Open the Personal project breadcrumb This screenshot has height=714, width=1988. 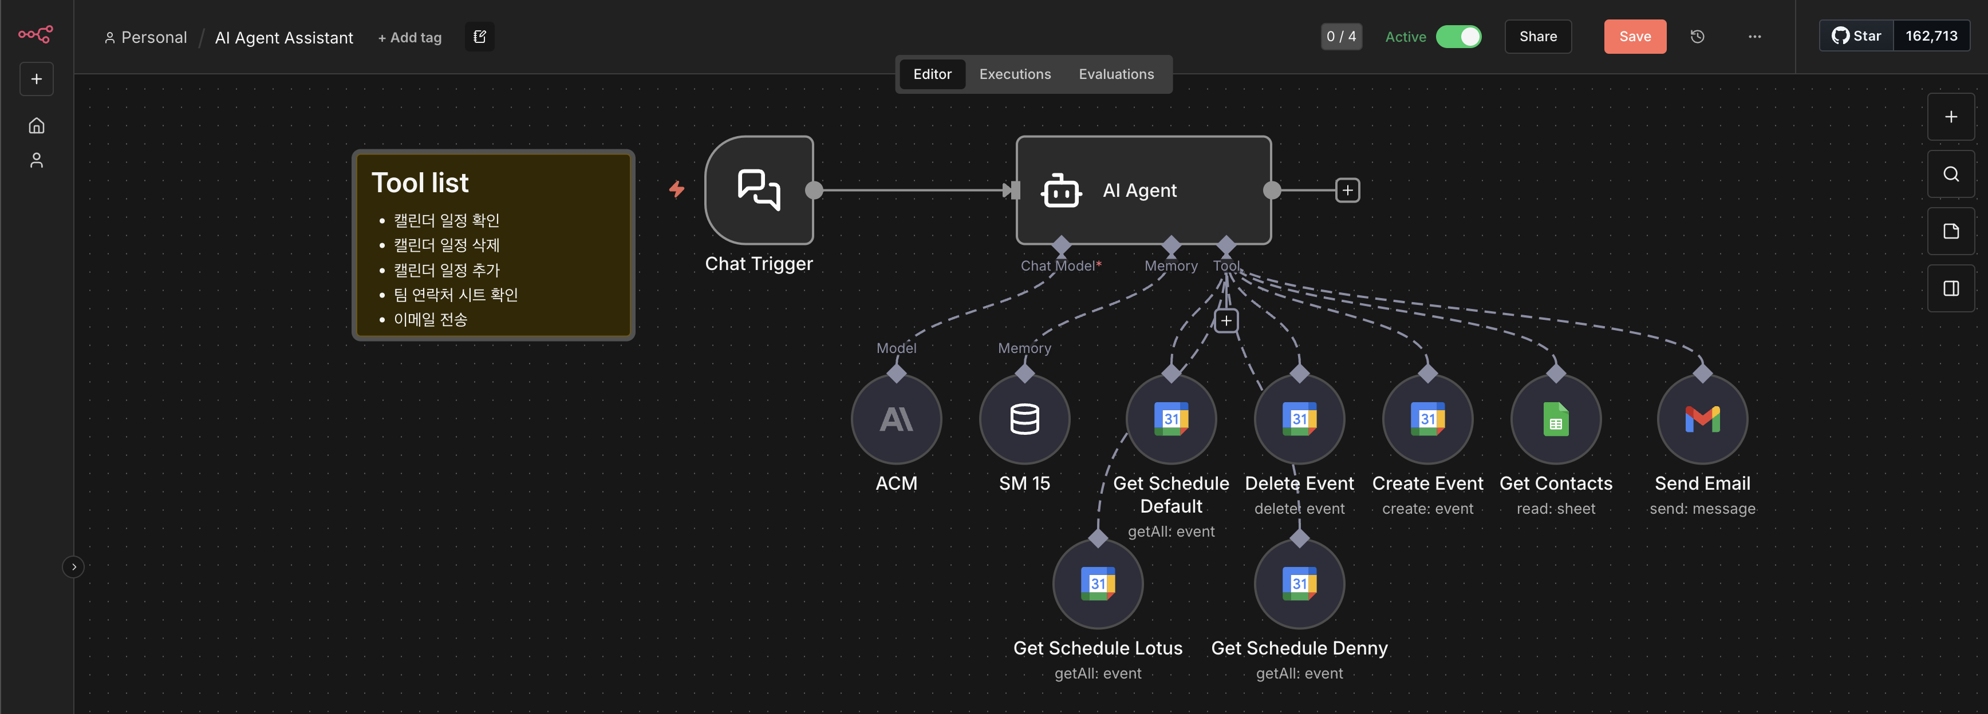pos(146,37)
